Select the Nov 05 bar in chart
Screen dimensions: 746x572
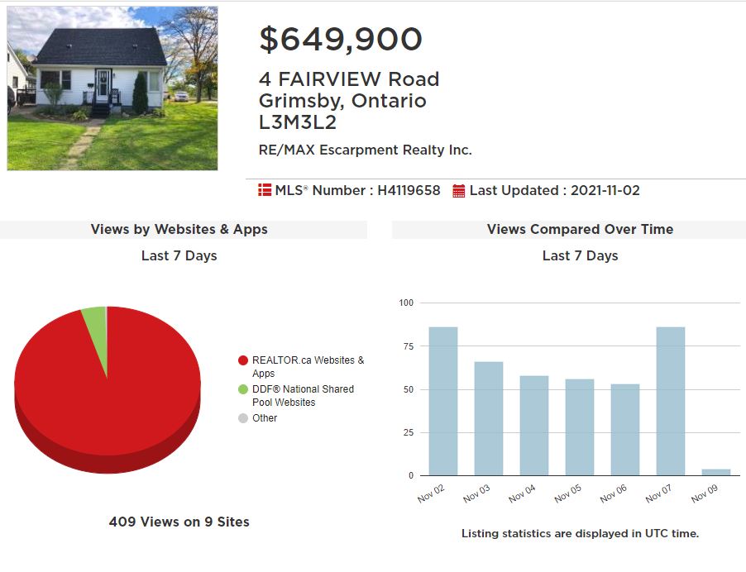580,427
